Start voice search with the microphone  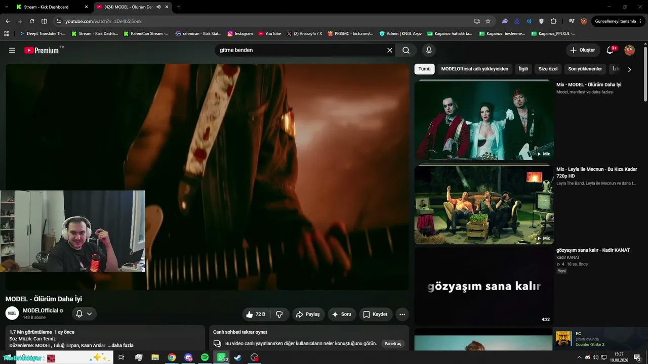[x=429, y=50]
